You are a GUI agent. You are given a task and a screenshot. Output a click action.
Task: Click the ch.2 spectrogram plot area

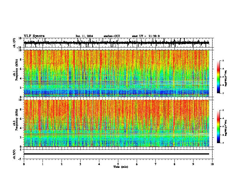(x=116, y=123)
